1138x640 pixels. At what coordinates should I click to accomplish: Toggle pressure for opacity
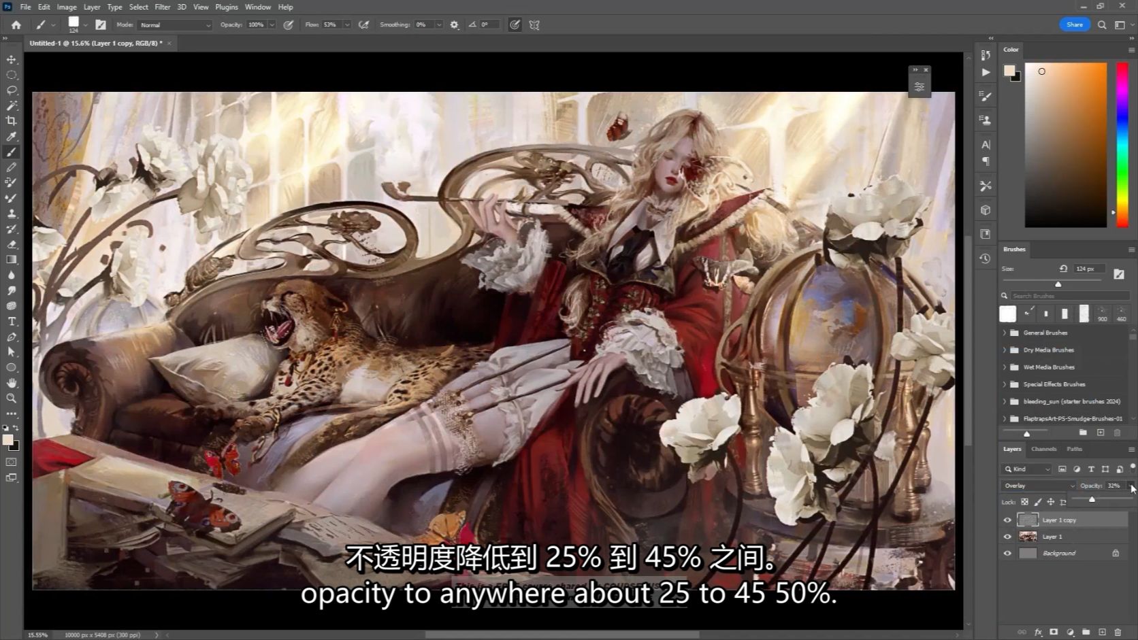(x=289, y=25)
